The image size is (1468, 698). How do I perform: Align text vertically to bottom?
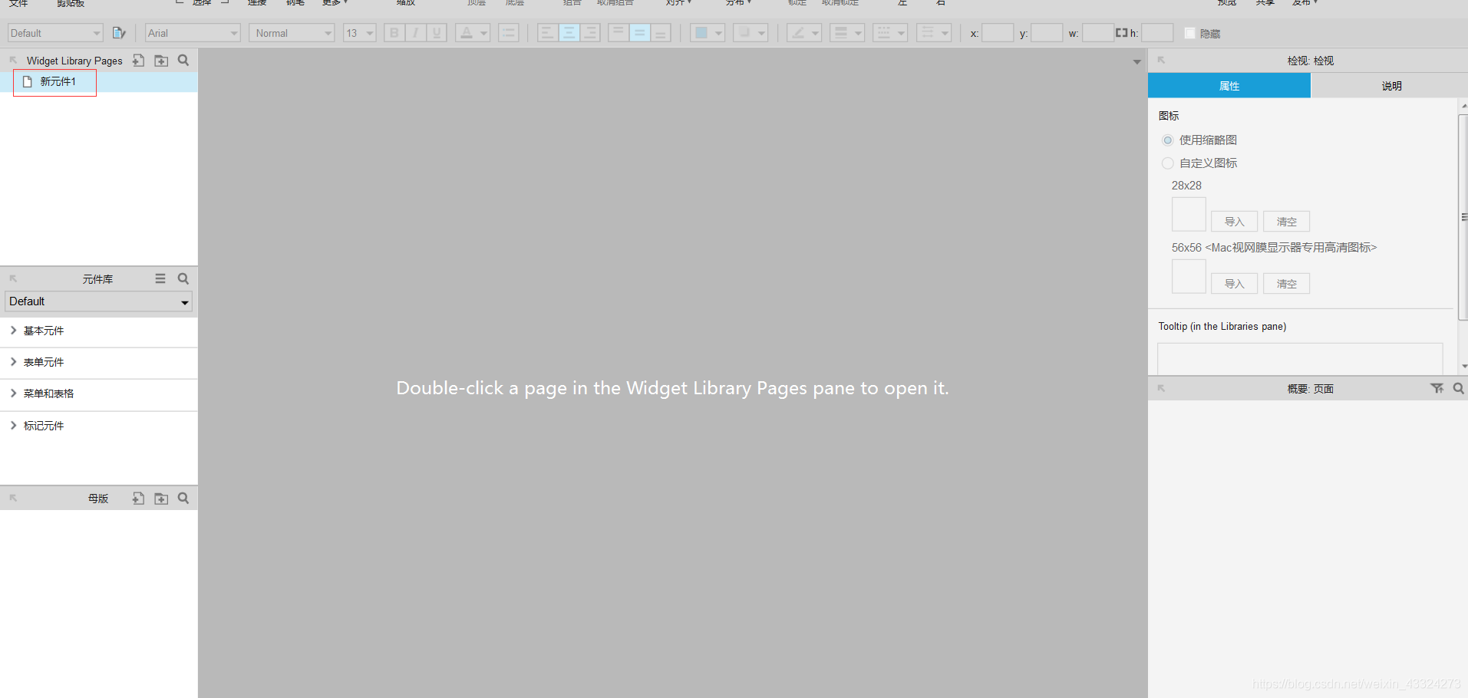[x=660, y=33]
